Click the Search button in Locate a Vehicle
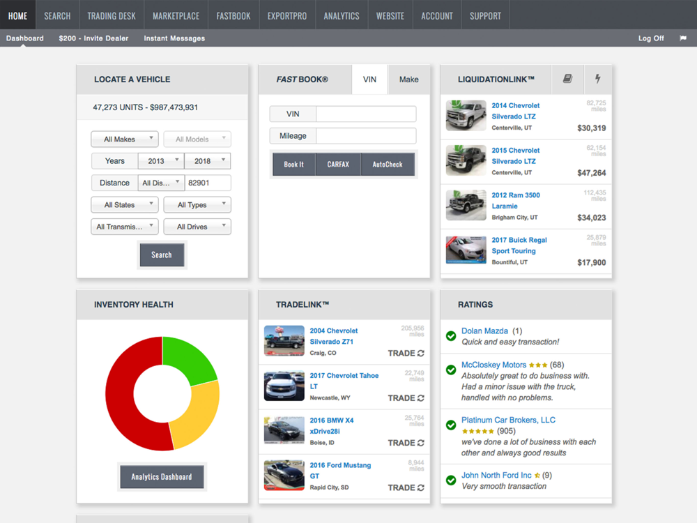This screenshot has height=523, width=697. pos(162,255)
